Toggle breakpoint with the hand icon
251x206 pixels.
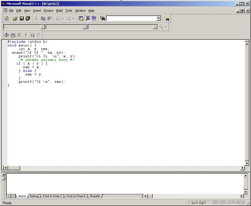tap(39, 35)
